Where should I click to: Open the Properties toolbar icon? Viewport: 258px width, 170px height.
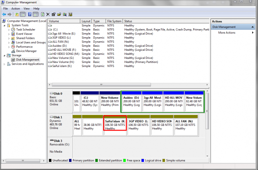pyautogui.click(x=53, y=14)
